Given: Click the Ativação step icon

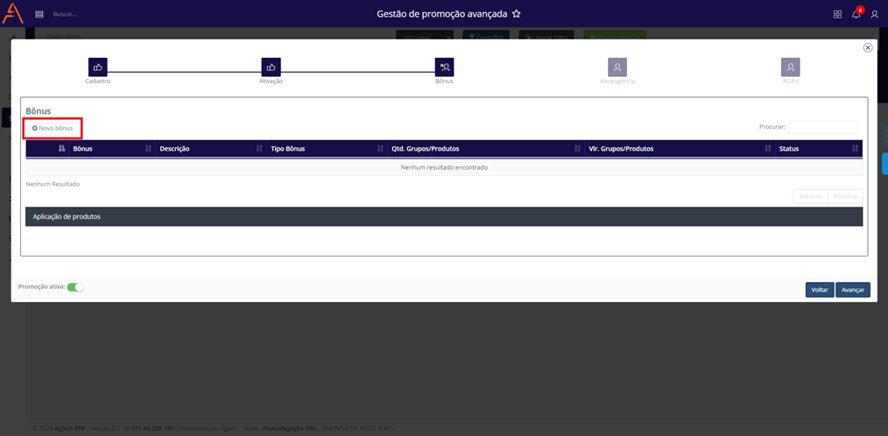Looking at the screenshot, I should [271, 67].
